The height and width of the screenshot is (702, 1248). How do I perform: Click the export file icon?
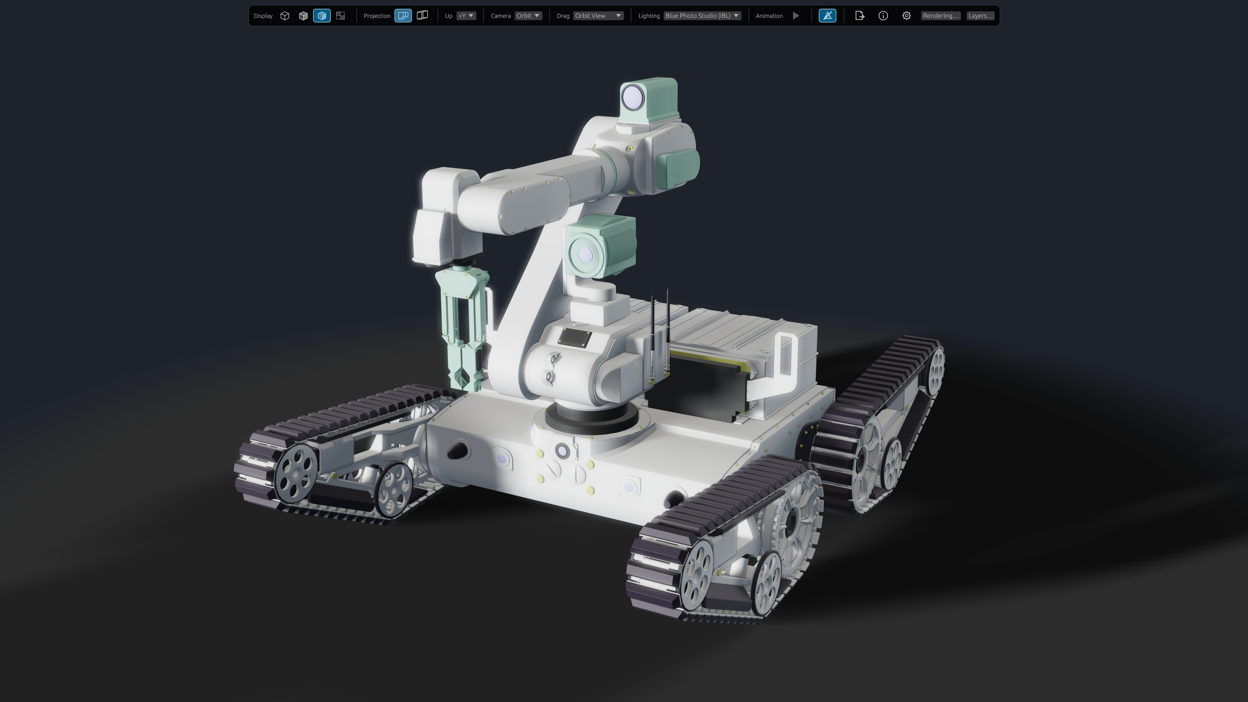[860, 16]
